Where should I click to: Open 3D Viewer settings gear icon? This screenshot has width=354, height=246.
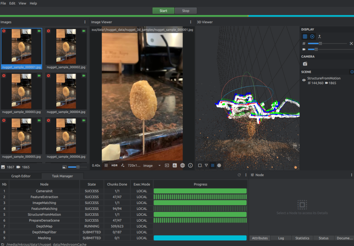coord(219,166)
